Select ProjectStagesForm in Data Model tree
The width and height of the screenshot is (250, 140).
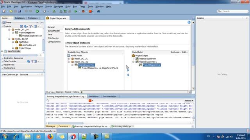(147, 59)
